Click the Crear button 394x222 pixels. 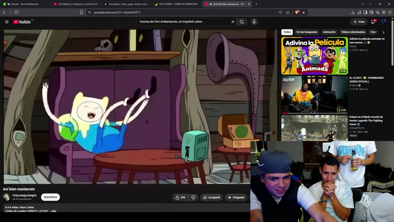point(359,22)
